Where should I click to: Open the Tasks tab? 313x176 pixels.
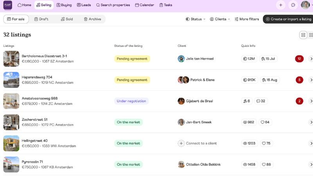[165, 5]
